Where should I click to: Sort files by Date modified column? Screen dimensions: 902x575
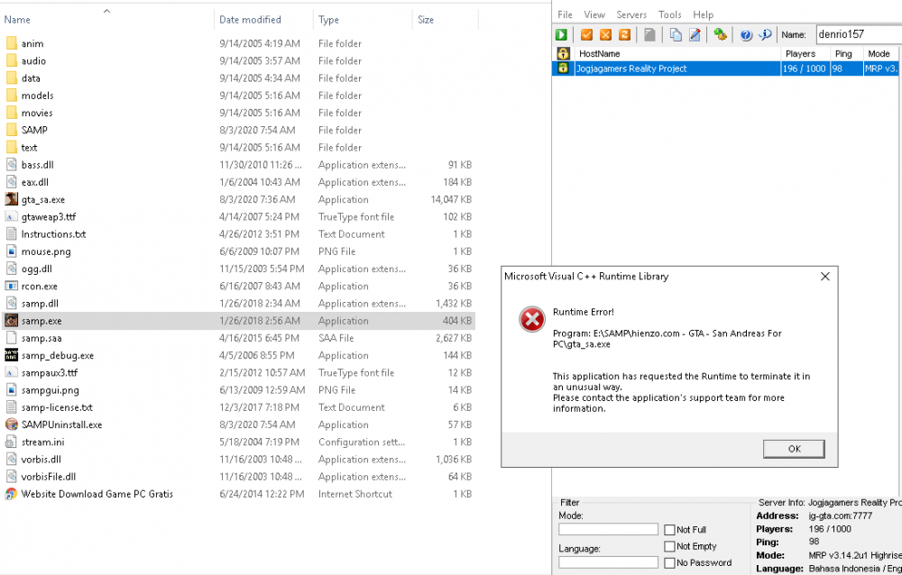[264, 20]
